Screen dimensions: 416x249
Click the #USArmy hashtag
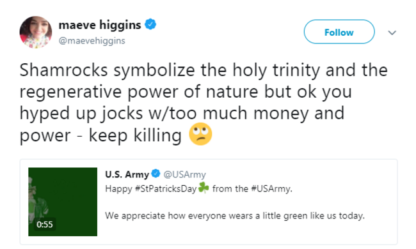point(271,189)
